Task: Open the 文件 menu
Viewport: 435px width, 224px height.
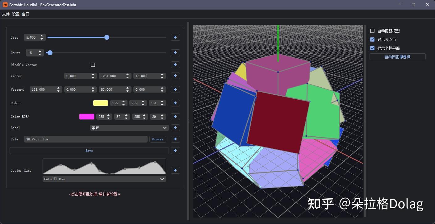Action: (x=6, y=14)
